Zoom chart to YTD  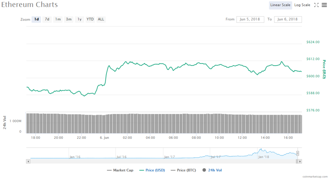(x=90, y=19)
